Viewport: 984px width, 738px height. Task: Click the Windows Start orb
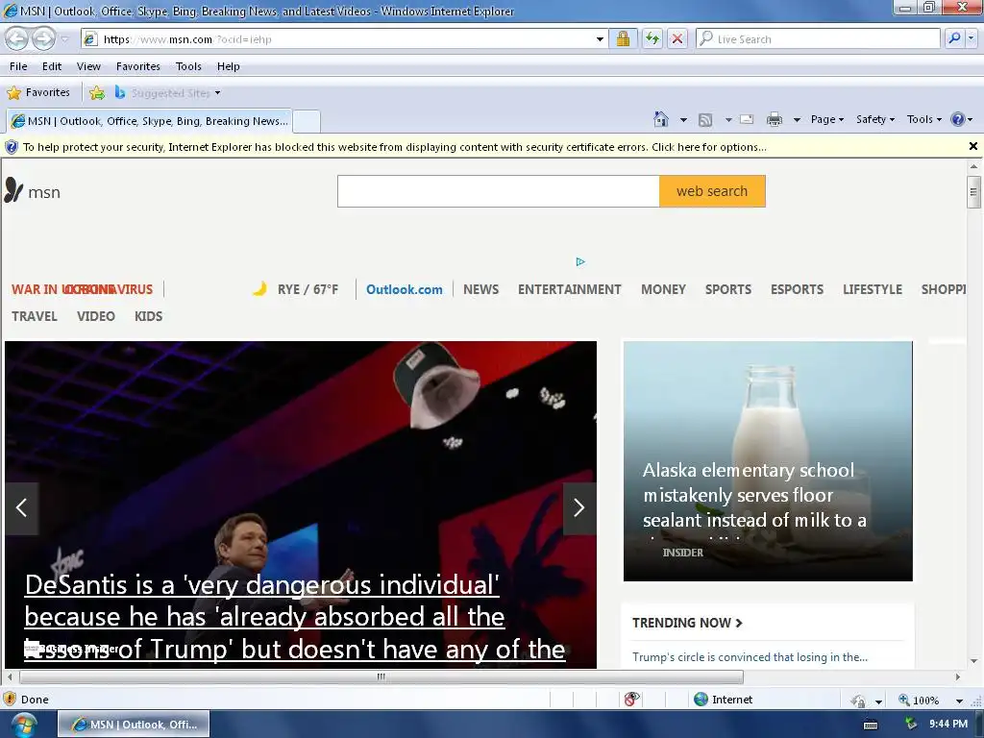pyautogui.click(x=23, y=725)
